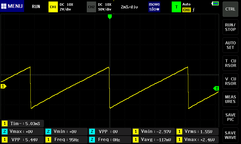Select the trigger level T marker on right edge

tap(216, 88)
